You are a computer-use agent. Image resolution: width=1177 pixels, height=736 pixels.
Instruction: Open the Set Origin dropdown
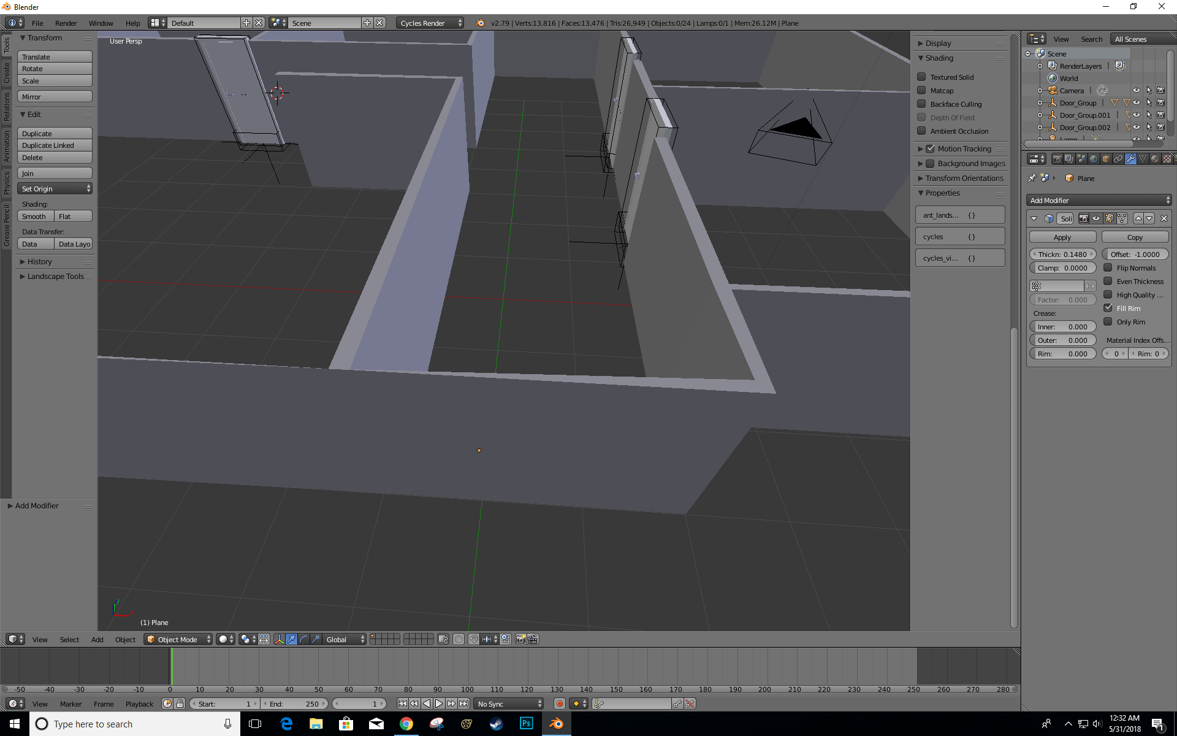tap(55, 188)
